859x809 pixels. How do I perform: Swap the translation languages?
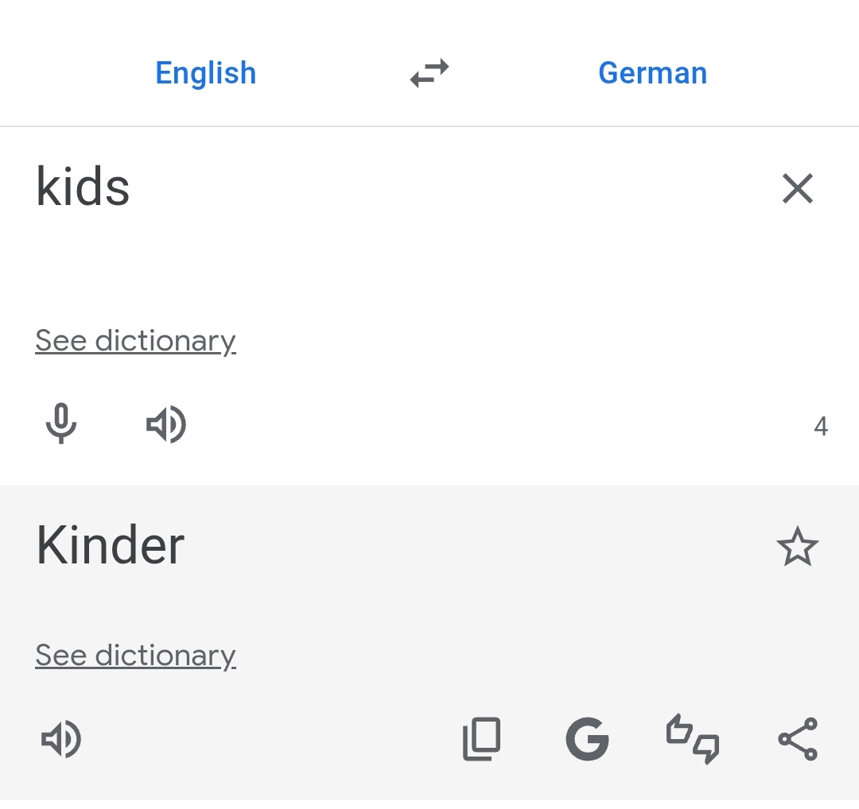click(x=429, y=72)
